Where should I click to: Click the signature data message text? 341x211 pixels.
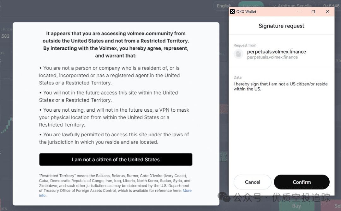coord(280,86)
